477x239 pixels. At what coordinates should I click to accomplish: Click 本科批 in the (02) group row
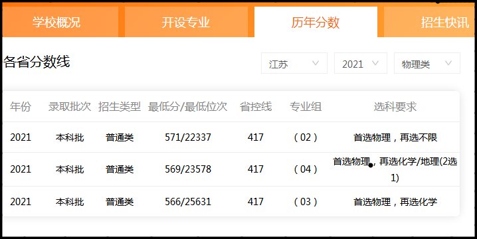point(70,137)
